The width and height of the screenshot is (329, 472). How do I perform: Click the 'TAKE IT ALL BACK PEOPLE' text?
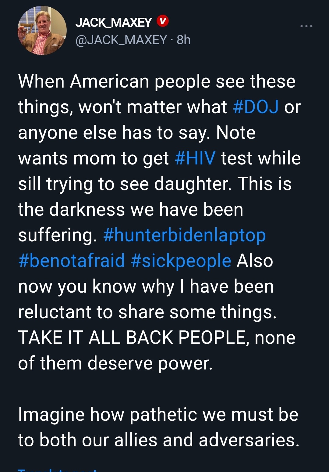coord(133,338)
